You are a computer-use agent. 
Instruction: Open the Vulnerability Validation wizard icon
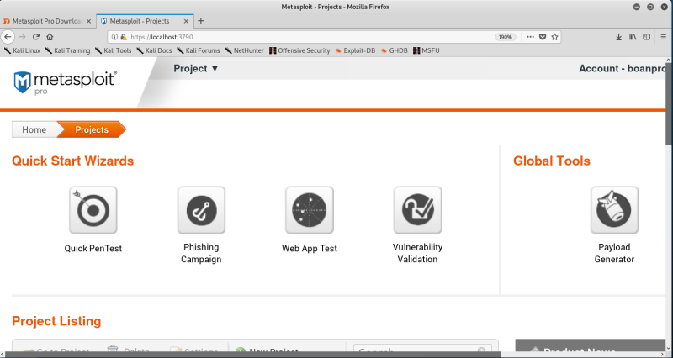[417, 210]
